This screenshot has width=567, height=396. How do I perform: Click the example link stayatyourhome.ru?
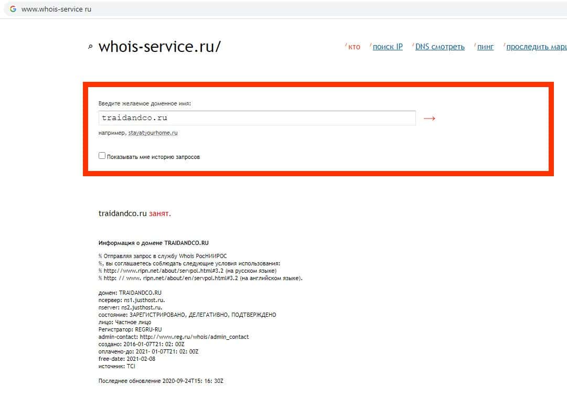point(153,133)
